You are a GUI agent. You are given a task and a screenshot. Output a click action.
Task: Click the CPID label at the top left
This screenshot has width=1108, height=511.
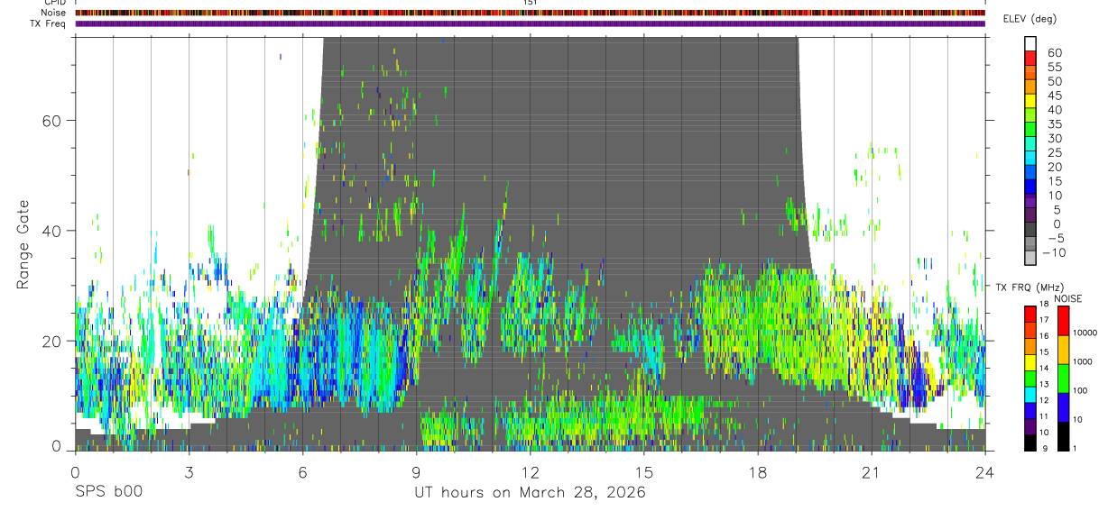pos(56,3)
